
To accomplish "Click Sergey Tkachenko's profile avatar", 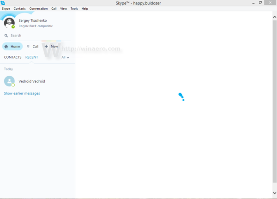I will pos(9,23).
